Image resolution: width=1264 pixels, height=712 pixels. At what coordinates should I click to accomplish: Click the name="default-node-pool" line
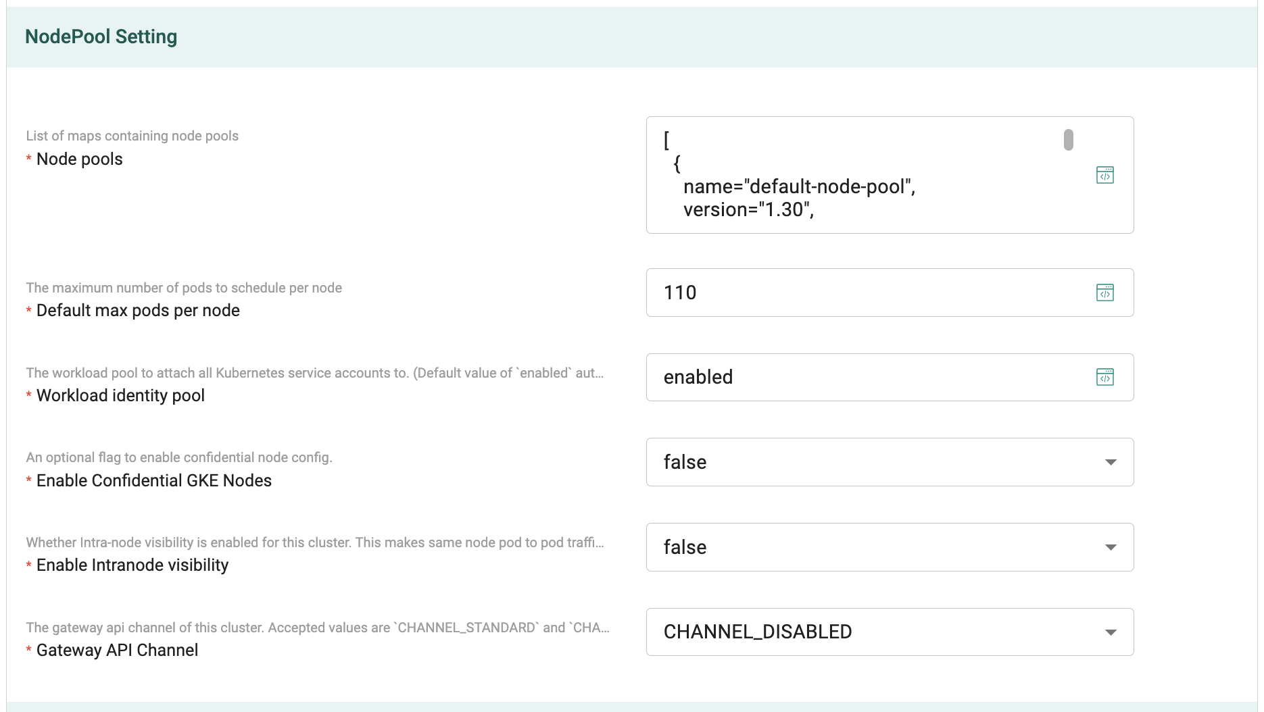[799, 186]
